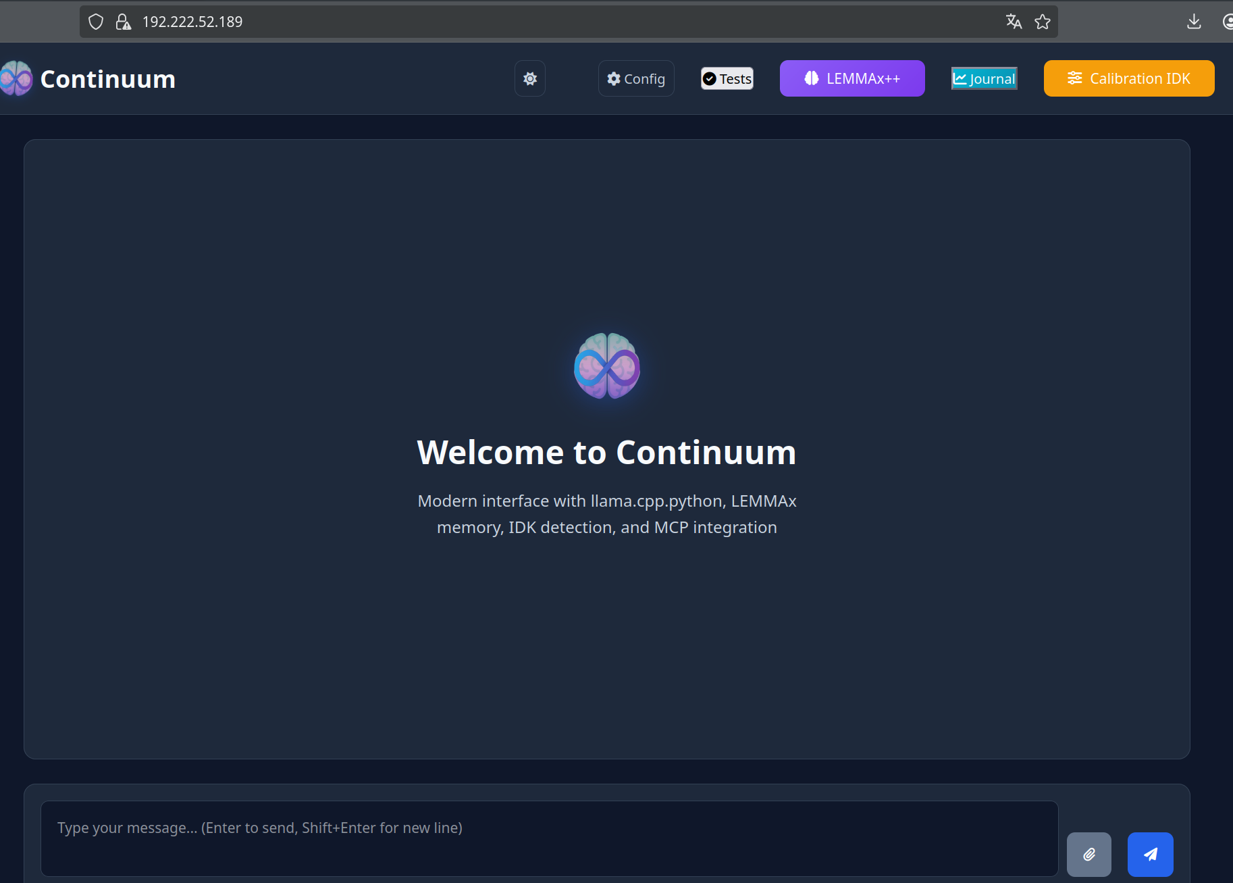Click the shield tracking protection icon
This screenshot has height=883, width=1233.
[x=96, y=22]
